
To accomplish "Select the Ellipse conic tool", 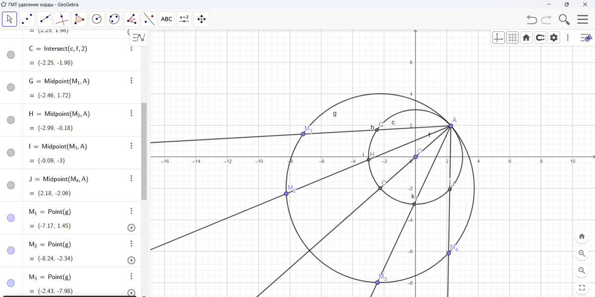I will (x=115, y=19).
